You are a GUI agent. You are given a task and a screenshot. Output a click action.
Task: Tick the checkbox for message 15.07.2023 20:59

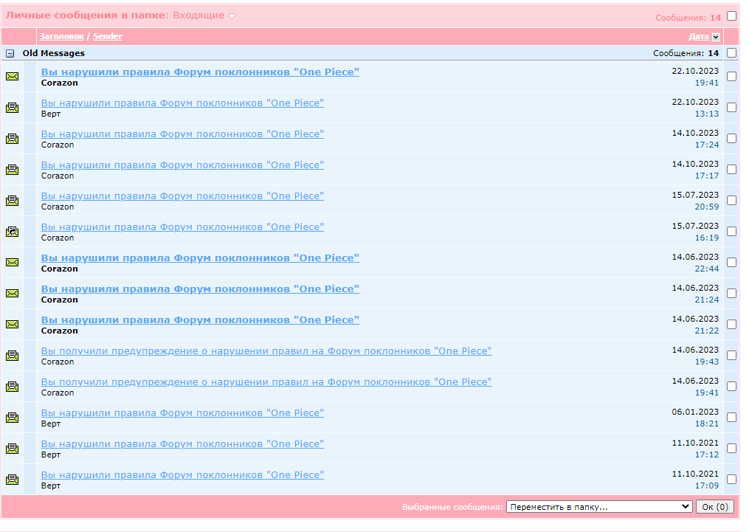[x=731, y=201]
